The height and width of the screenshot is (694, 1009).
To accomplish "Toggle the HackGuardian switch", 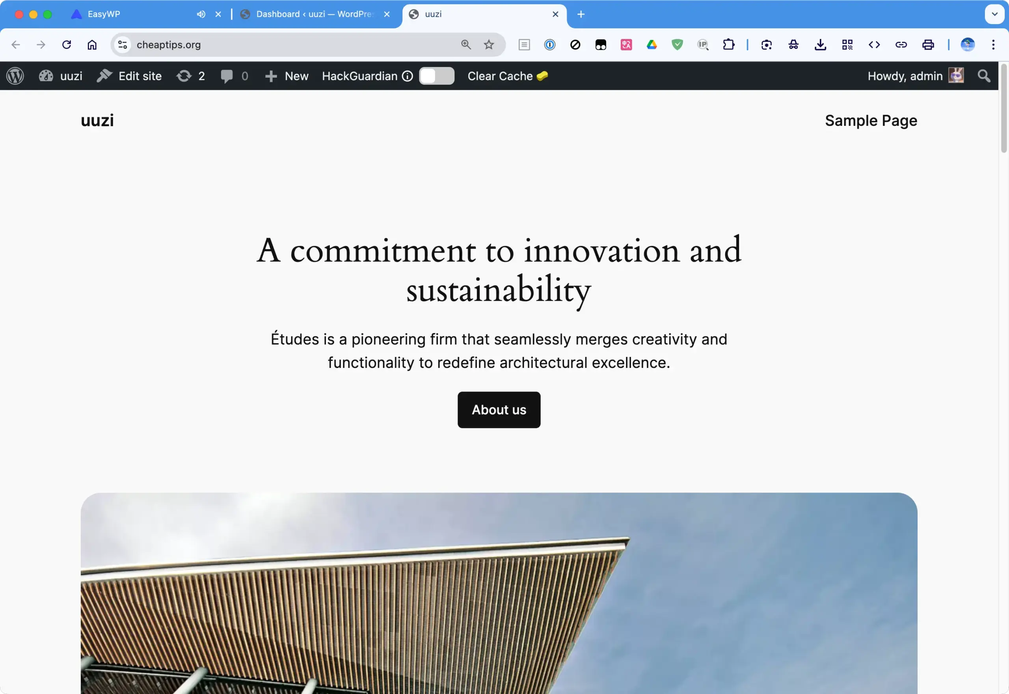I will pos(437,76).
